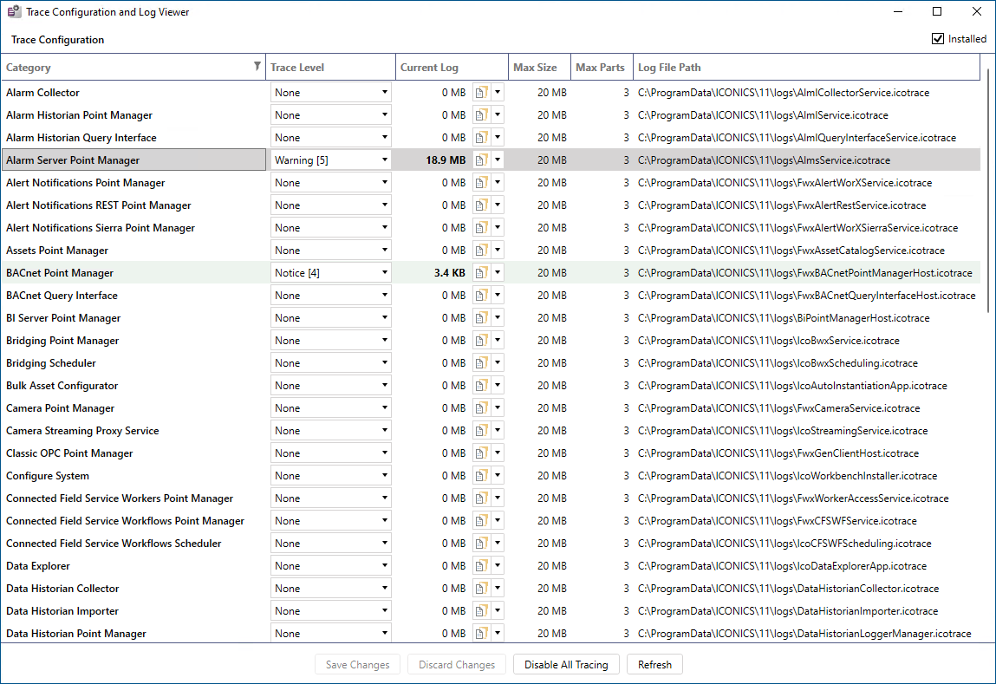Open log file icon for Bridging Point Manager
The width and height of the screenshot is (996, 684).
point(481,341)
